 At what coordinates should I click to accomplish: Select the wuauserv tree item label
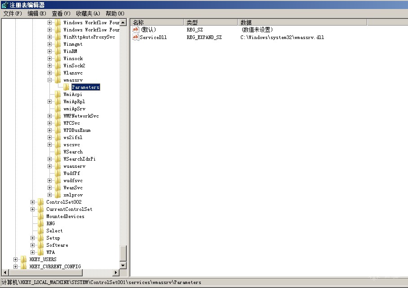[75, 166]
